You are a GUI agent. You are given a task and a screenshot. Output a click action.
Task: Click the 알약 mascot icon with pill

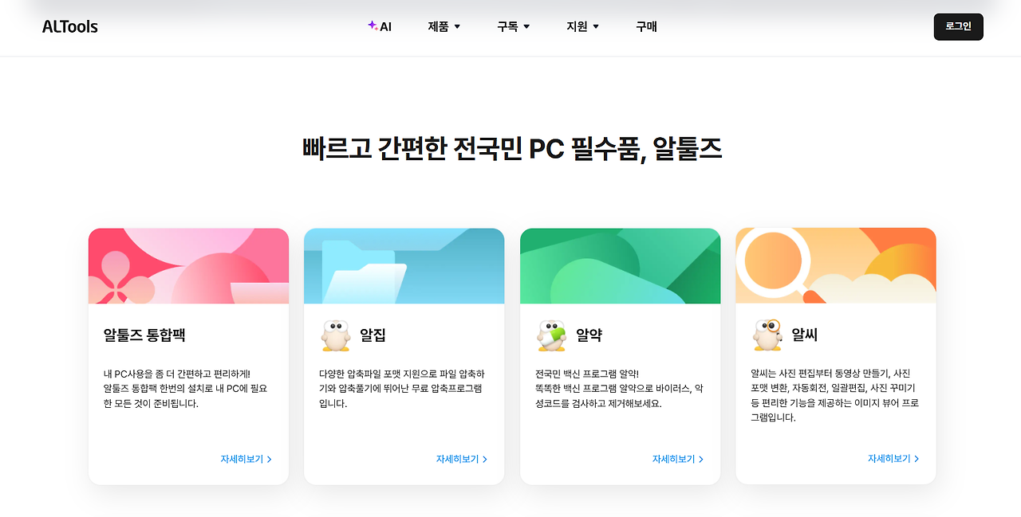[550, 335]
